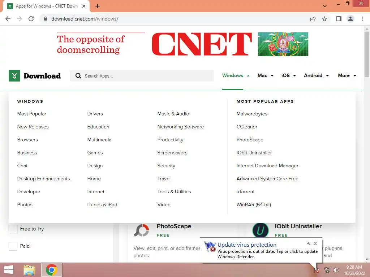
Task: Open the Chat category
Action: pos(22,166)
